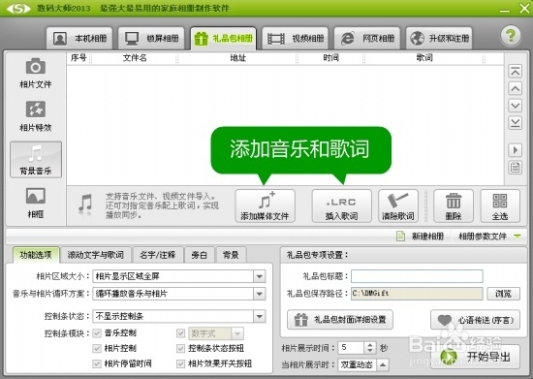Click inside the 相片展示时间 value field
The height and width of the screenshot is (379, 533).
click(x=351, y=347)
